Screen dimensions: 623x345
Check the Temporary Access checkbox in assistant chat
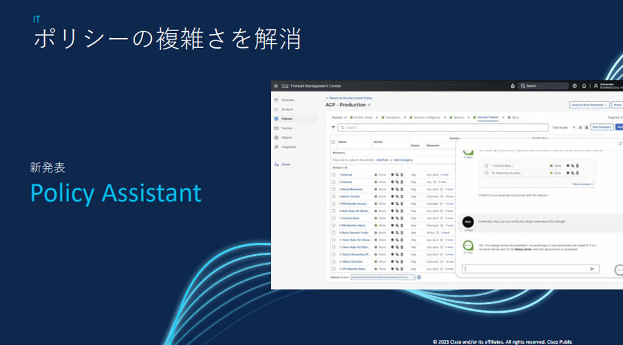pyautogui.click(x=486, y=173)
